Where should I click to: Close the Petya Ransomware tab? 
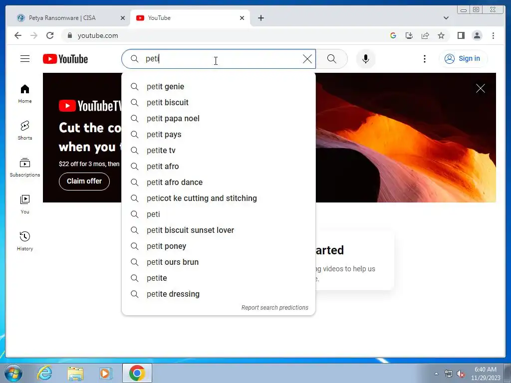pyautogui.click(x=123, y=18)
